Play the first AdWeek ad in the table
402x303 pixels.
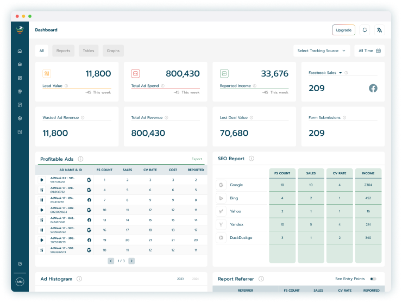point(42,180)
